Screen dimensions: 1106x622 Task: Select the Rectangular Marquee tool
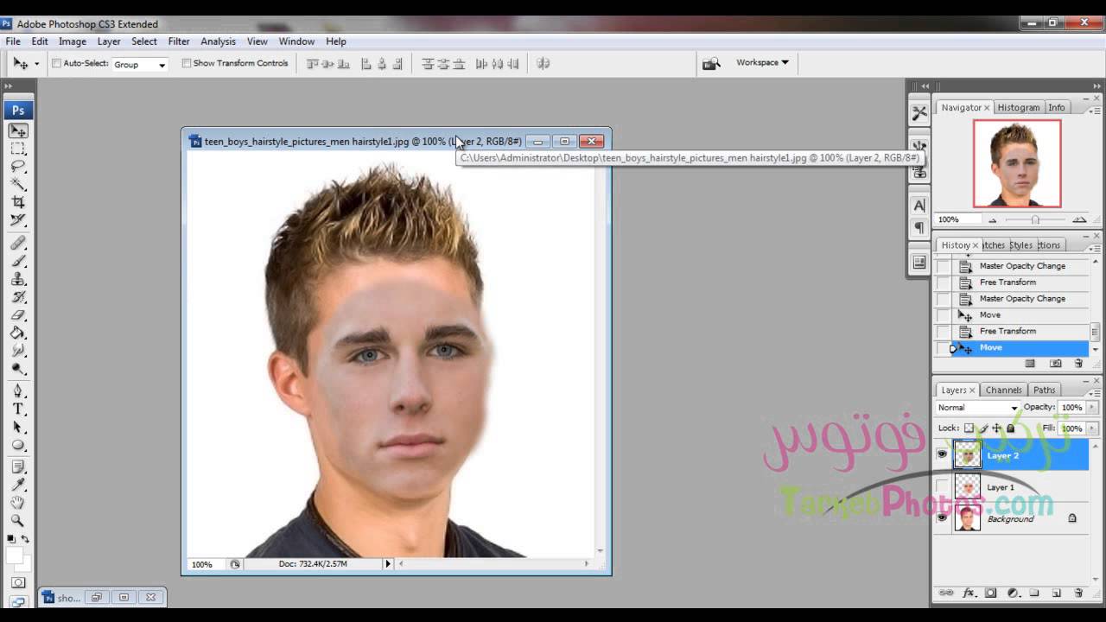(18, 149)
